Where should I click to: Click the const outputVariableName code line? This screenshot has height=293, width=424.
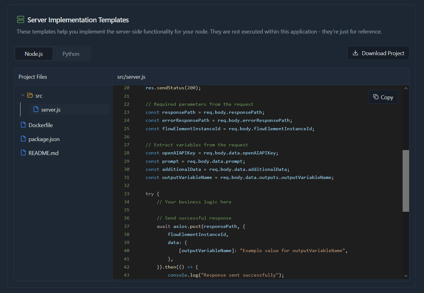[x=240, y=177]
